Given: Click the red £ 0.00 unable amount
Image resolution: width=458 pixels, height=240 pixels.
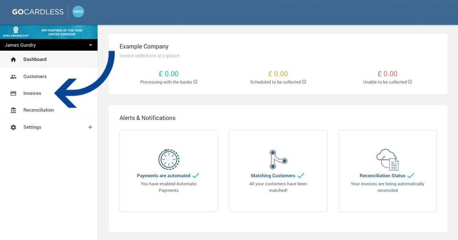Looking at the screenshot, I should (388, 74).
